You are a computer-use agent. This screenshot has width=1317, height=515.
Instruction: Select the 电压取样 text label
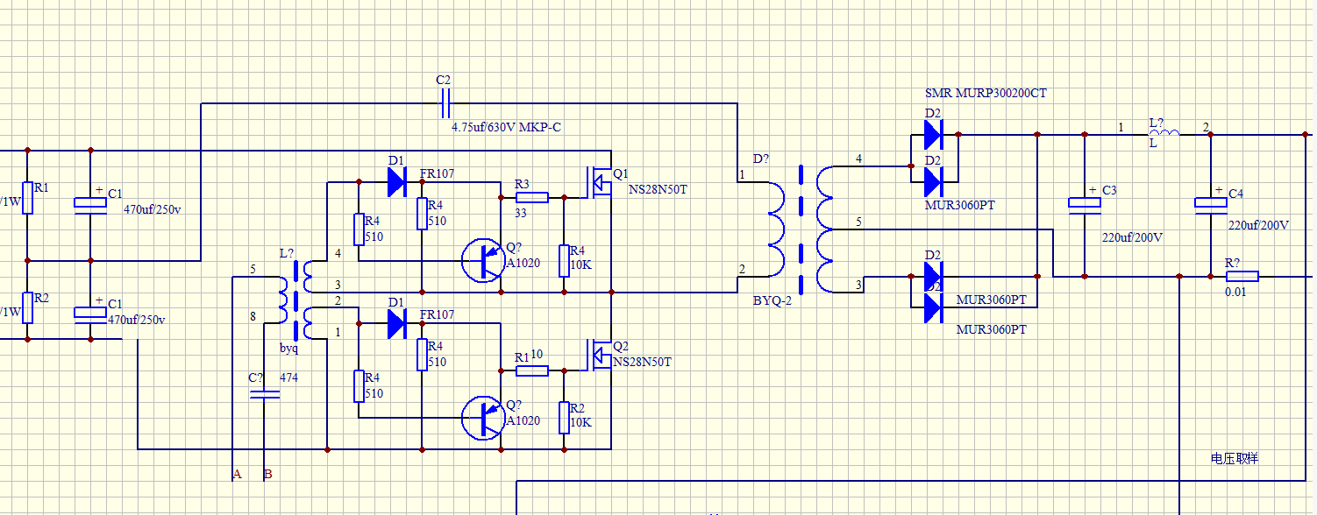[x=1234, y=459]
